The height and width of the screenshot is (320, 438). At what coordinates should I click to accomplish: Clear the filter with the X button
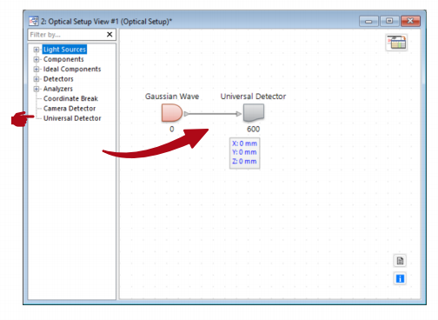109,35
